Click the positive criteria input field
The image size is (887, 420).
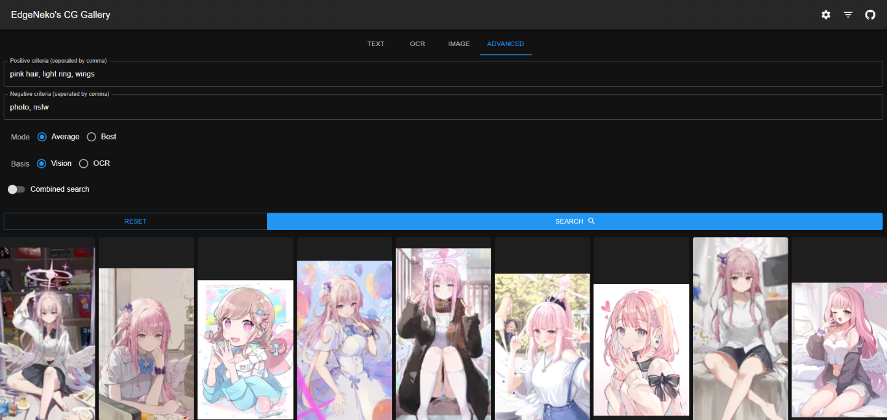(443, 74)
